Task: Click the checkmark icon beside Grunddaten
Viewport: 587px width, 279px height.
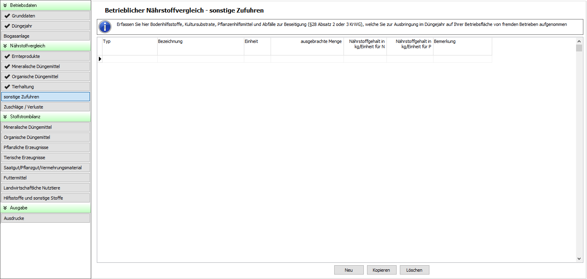Action: click(x=7, y=16)
